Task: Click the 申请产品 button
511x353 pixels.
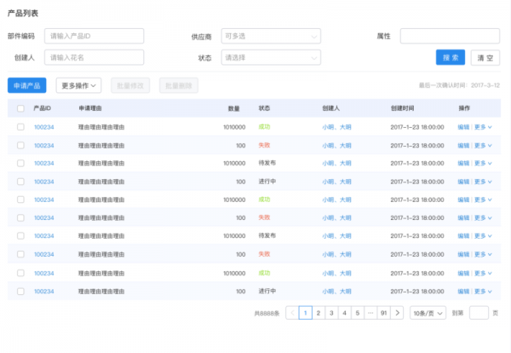Action: (x=26, y=85)
